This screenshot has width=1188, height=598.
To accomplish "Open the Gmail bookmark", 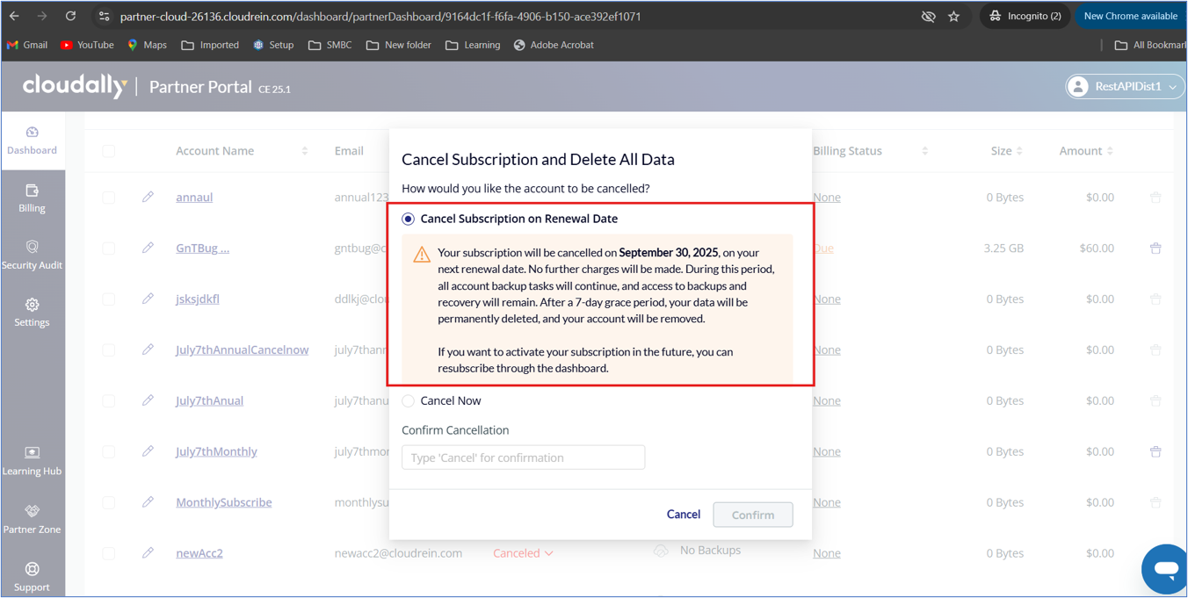I will coord(27,45).
